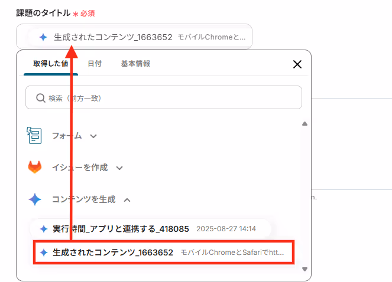This screenshot has height=282, width=392.
Task: Click the モバイルChromeとSafariでhtt... preview text
Action: 232,253
